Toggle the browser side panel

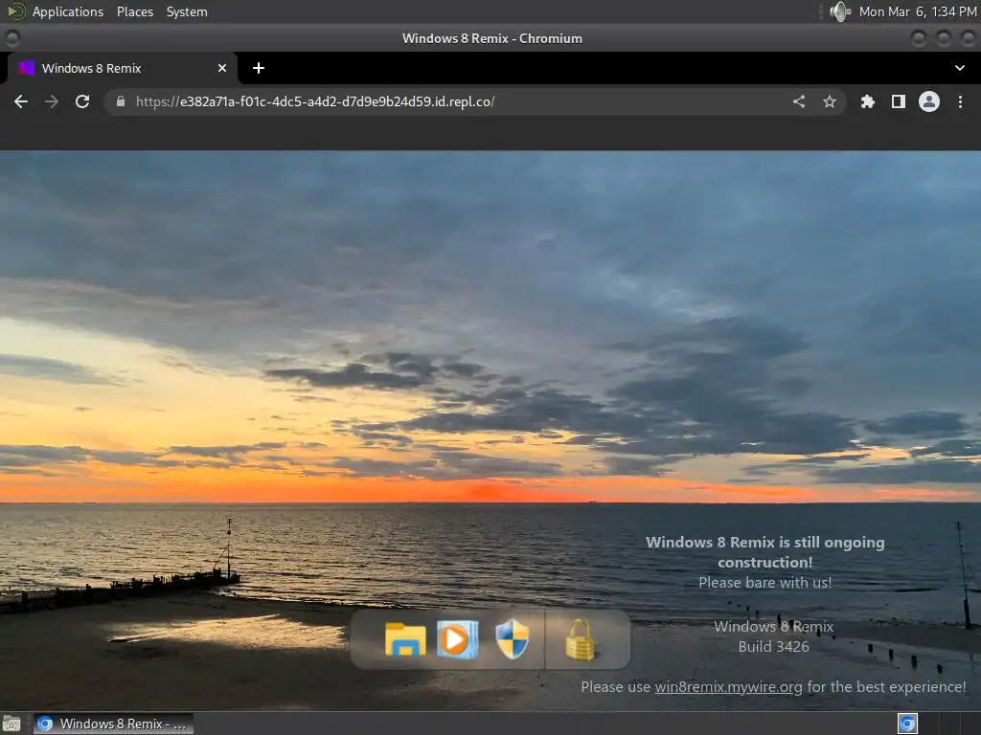pyautogui.click(x=899, y=101)
